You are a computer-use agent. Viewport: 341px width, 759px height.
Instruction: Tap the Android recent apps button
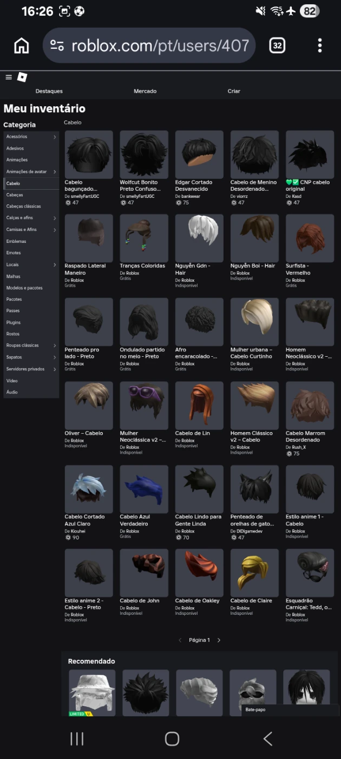77,738
